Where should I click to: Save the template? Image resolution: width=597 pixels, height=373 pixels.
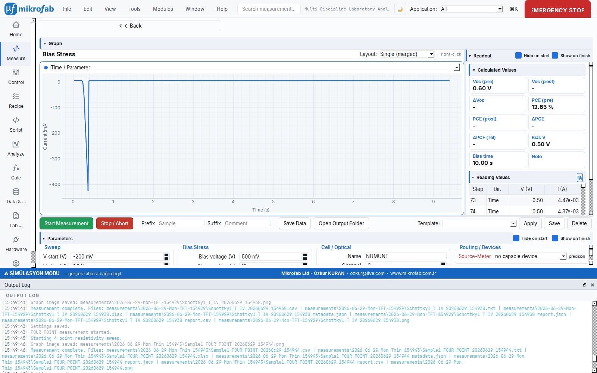pos(554,223)
